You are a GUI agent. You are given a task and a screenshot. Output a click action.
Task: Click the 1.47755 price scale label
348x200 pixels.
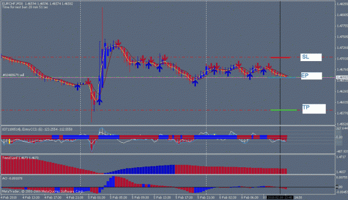pyautogui.click(x=342, y=26)
